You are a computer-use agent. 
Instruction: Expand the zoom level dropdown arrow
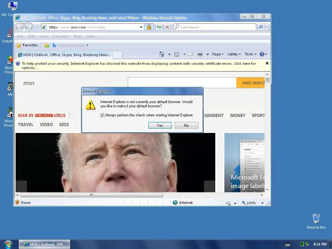(x=262, y=203)
